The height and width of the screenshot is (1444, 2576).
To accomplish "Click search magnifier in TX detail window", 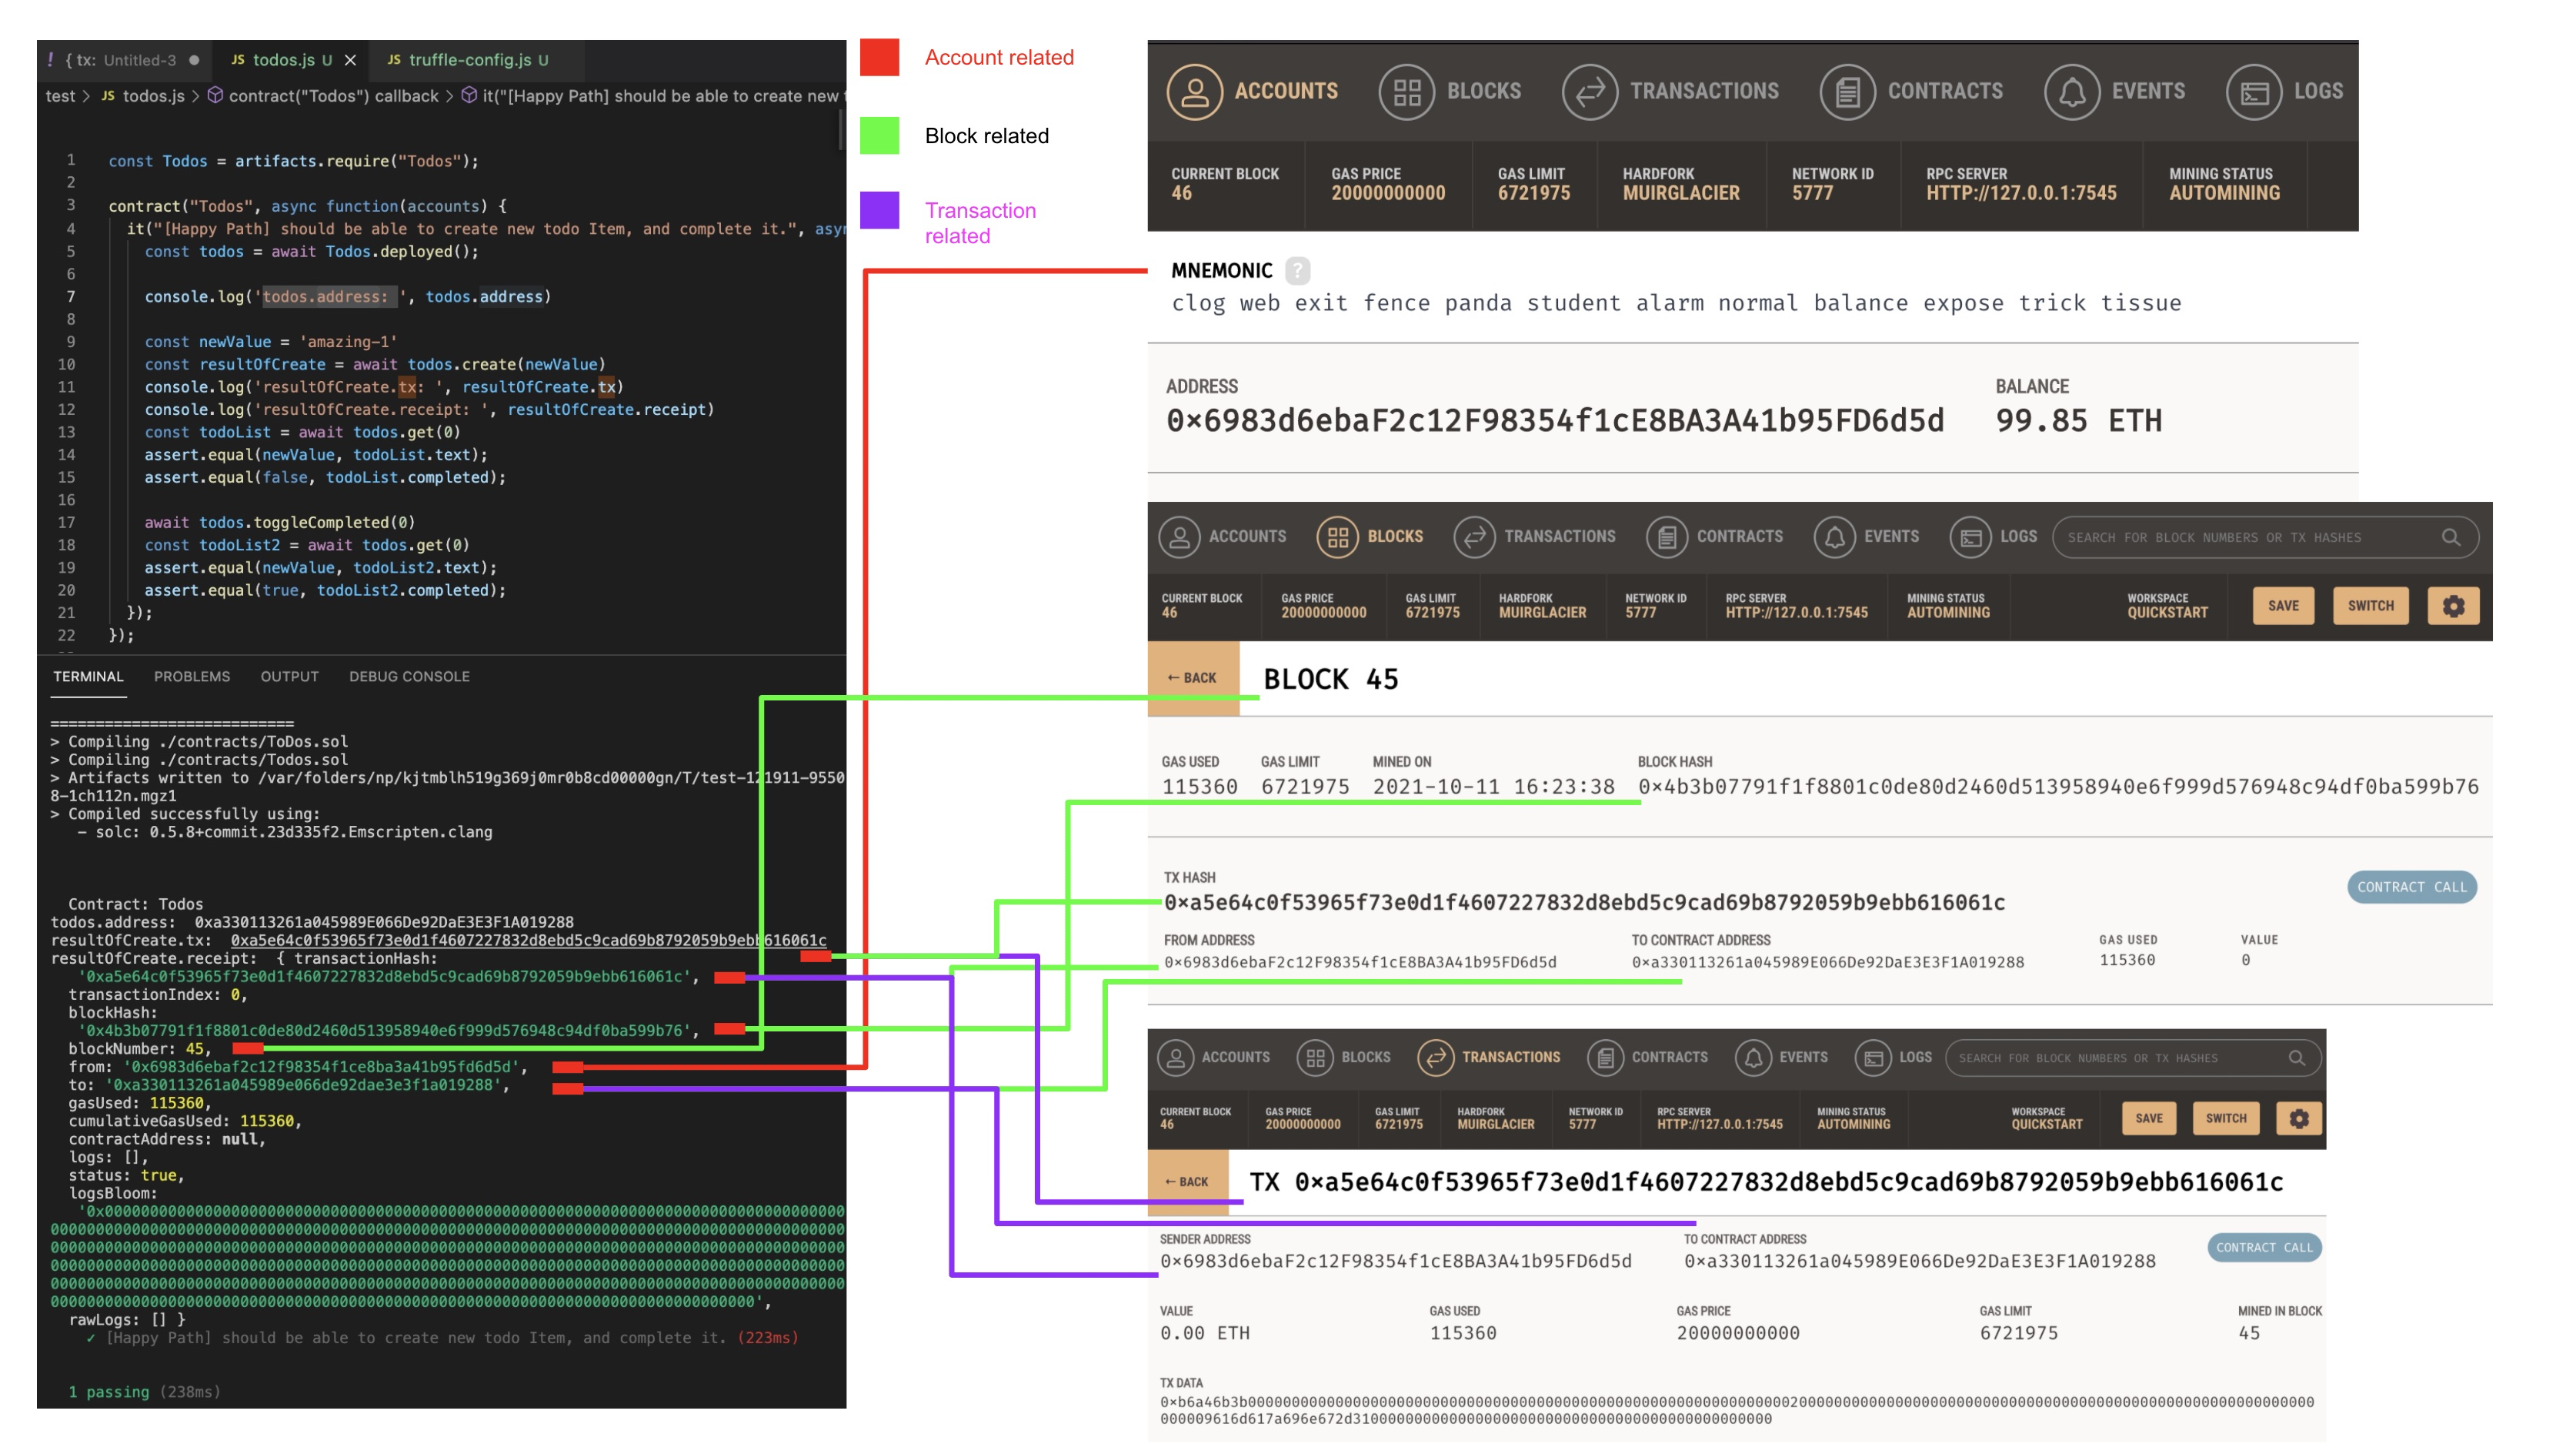I will click(x=2297, y=1058).
